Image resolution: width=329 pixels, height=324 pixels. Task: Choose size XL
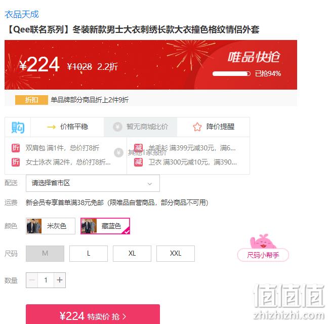coord(132,254)
